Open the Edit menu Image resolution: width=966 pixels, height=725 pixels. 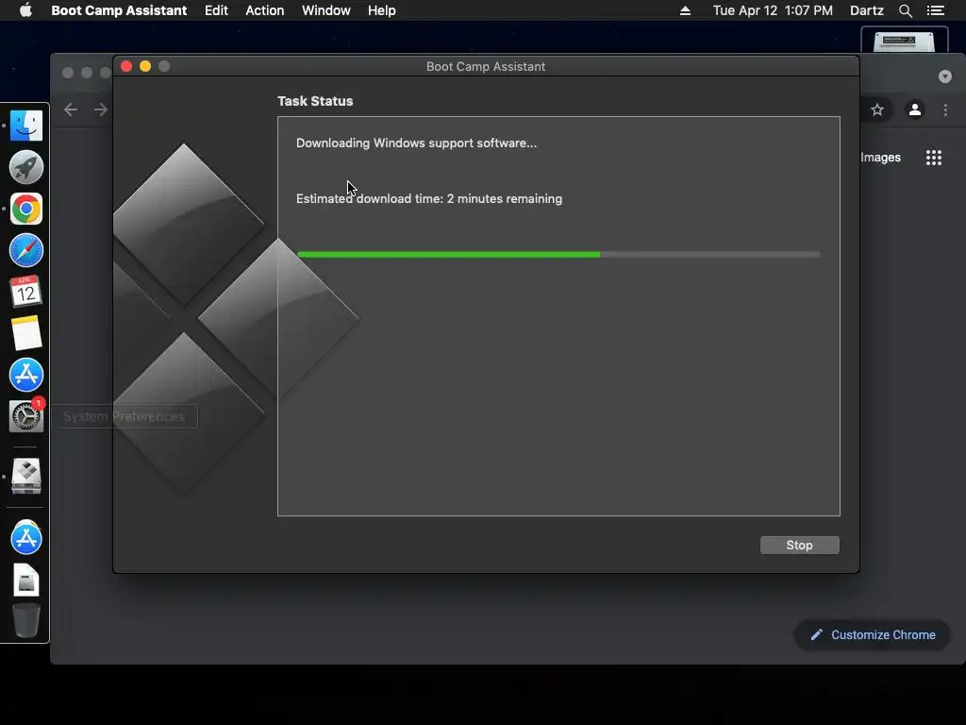[216, 10]
